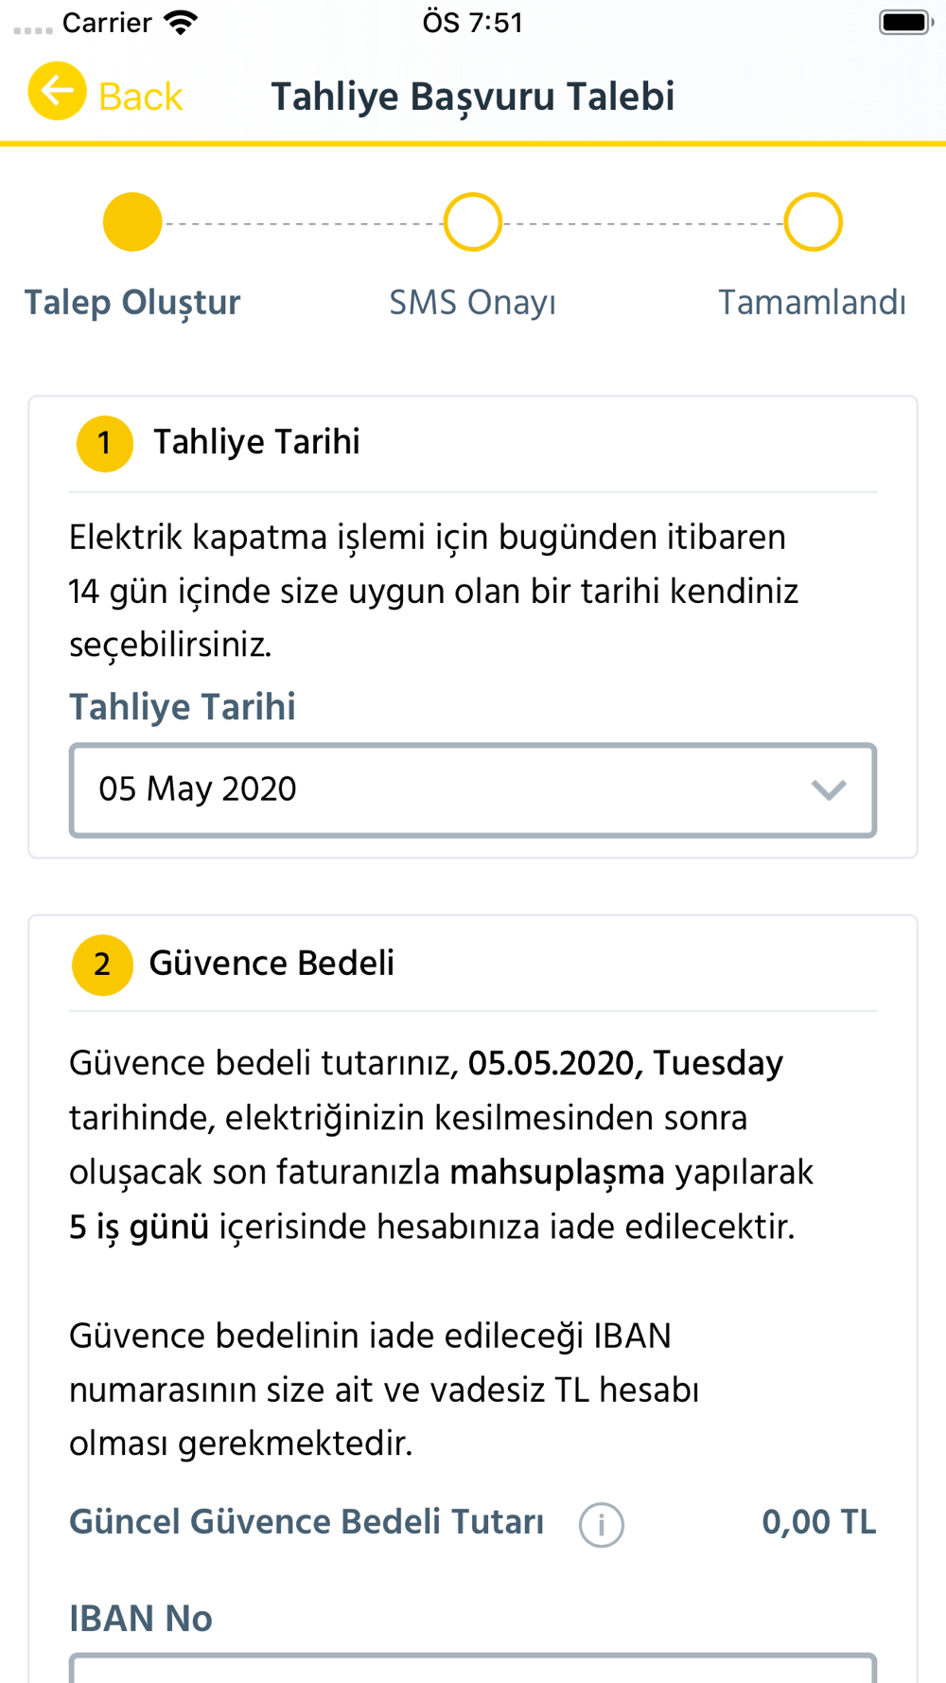Screen dimensions: 946x1683
Task: Tap the 0,00 TL deposit amount
Action: click(x=818, y=1523)
